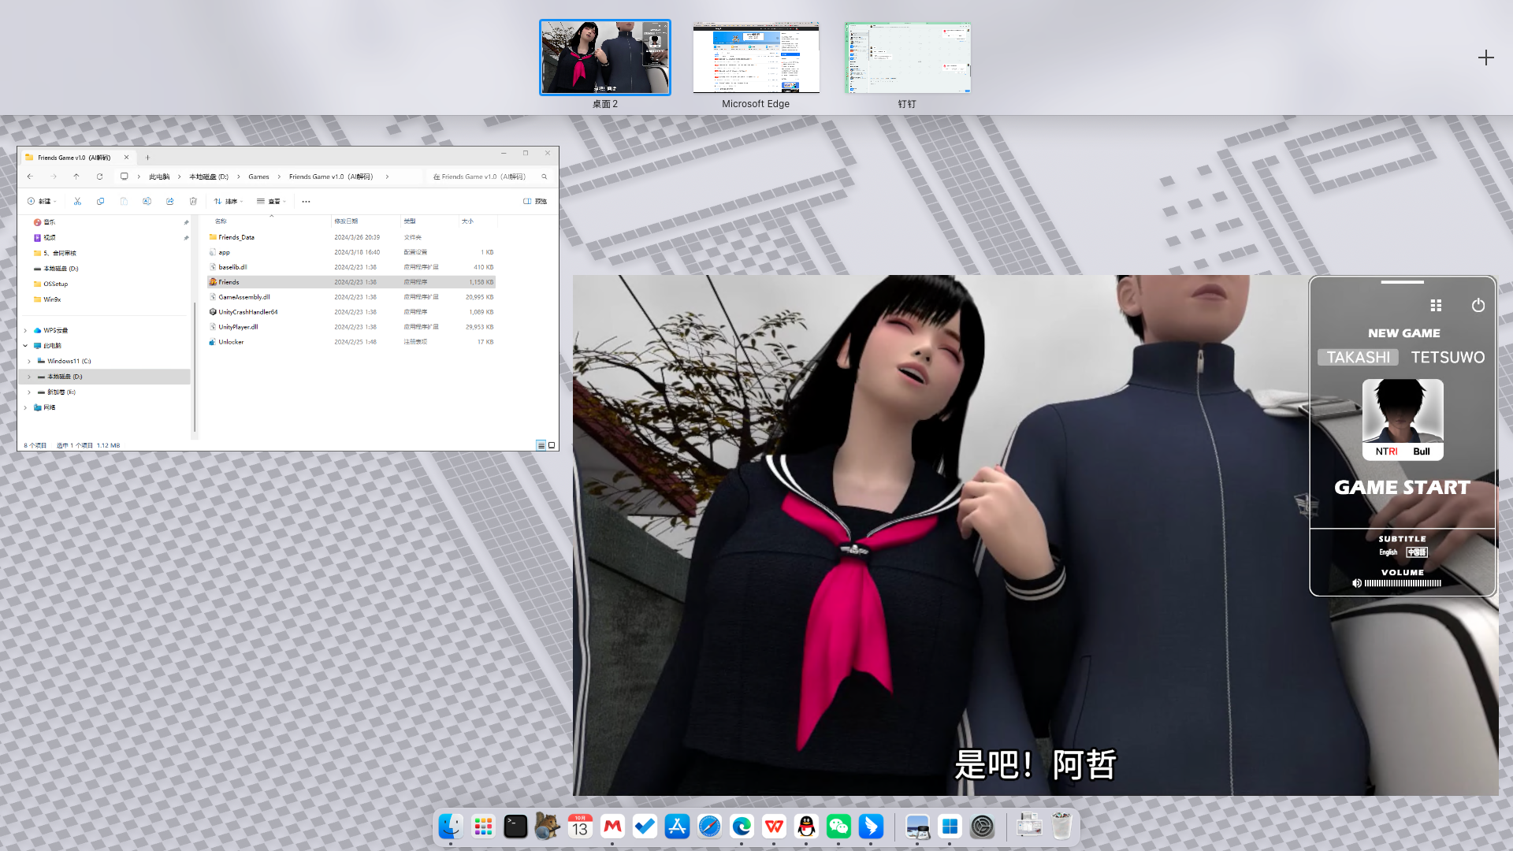Click the Up arrow in Explorer navigation

pyautogui.click(x=76, y=177)
